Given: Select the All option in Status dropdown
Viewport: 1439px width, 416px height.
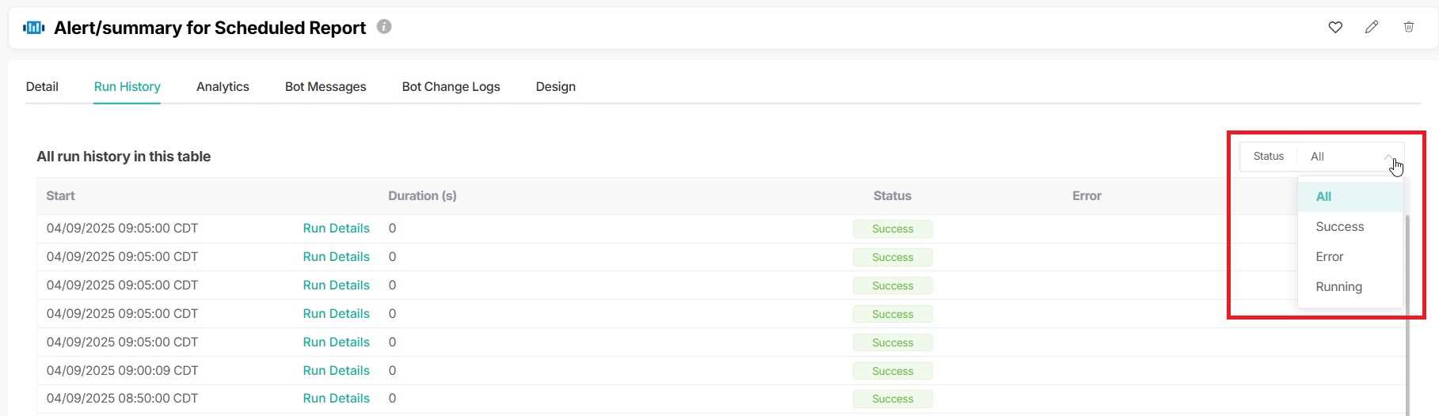Looking at the screenshot, I should click(1323, 197).
